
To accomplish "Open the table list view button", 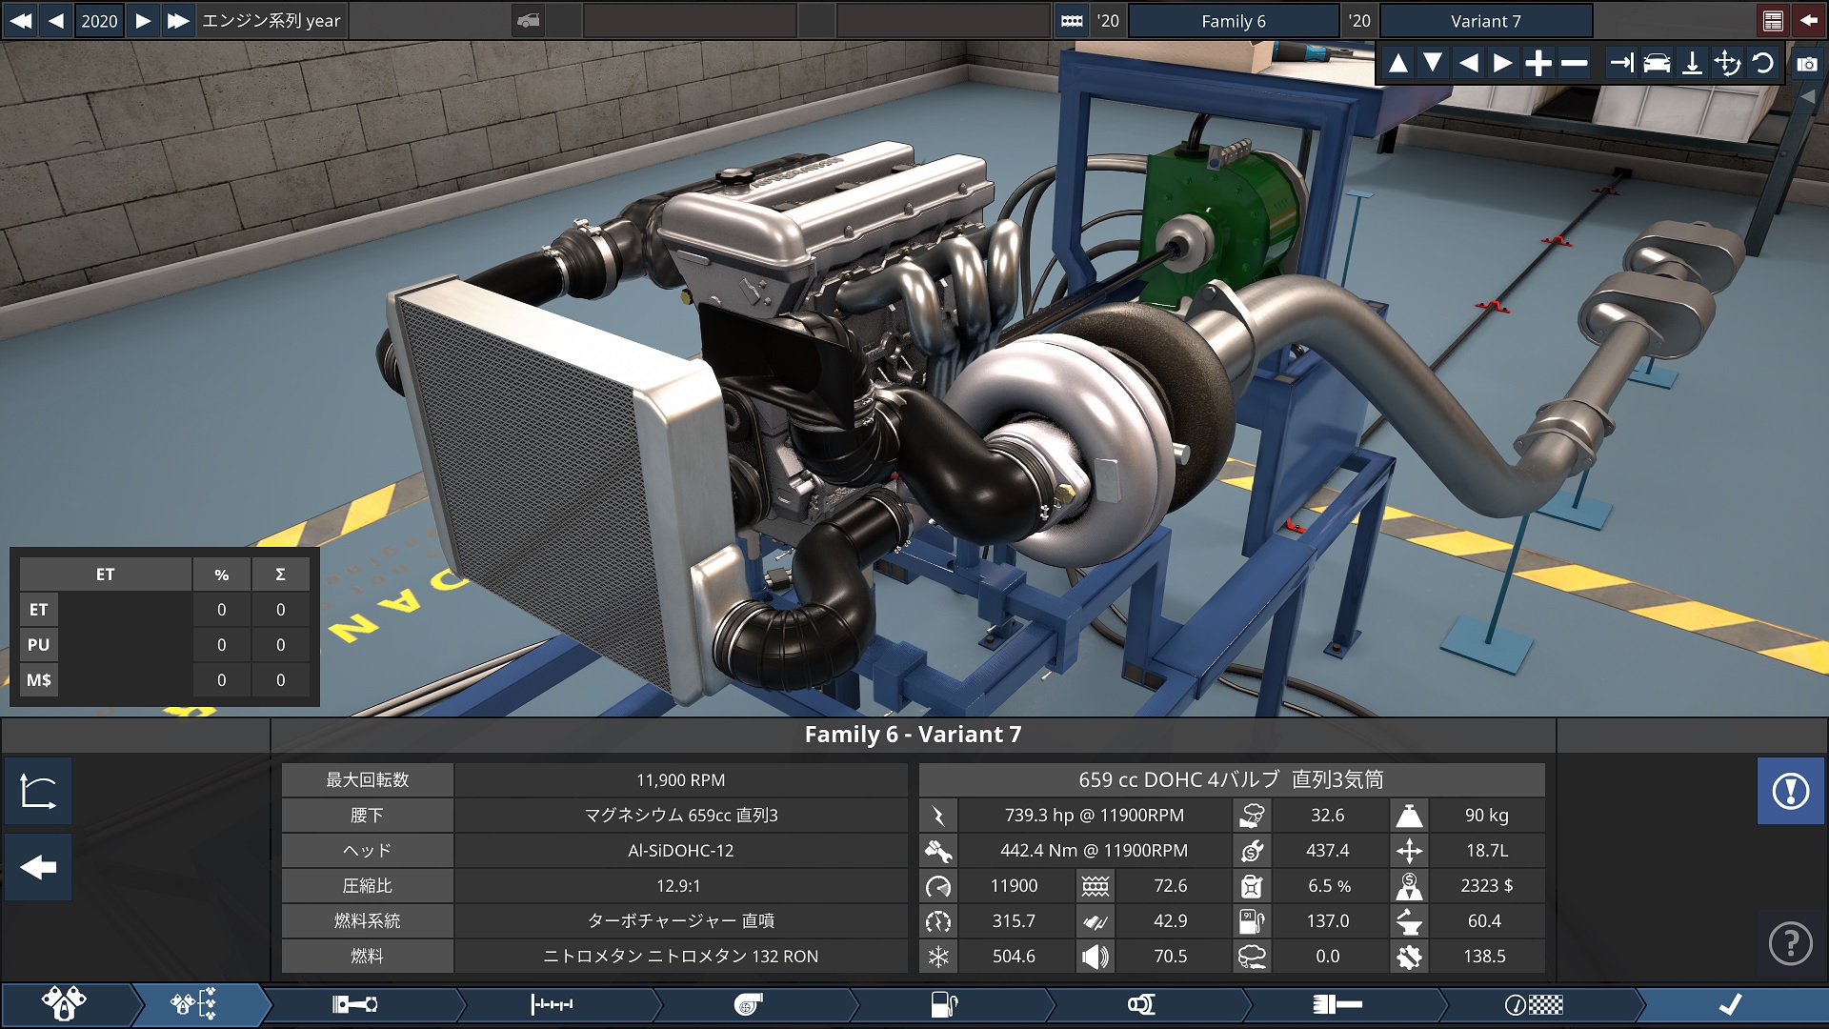I will coord(1773,20).
